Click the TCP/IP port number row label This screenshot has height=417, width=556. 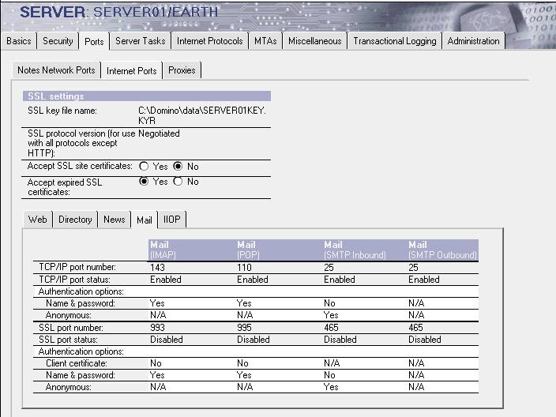tap(77, 267)
